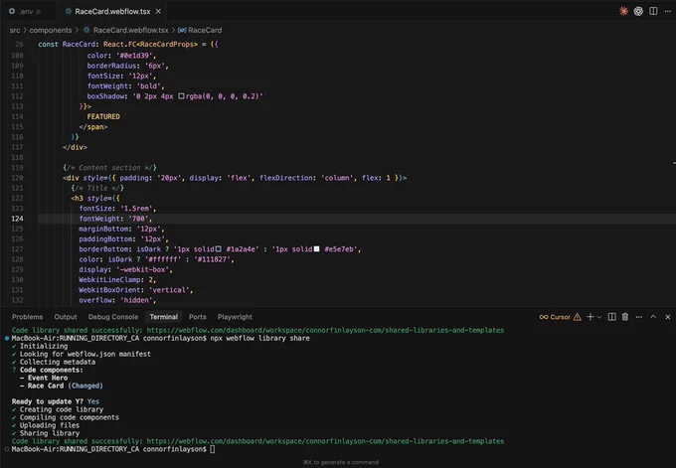
Task: Click the "overflow: 'hidden'" line
Action: tap(117, 300)
